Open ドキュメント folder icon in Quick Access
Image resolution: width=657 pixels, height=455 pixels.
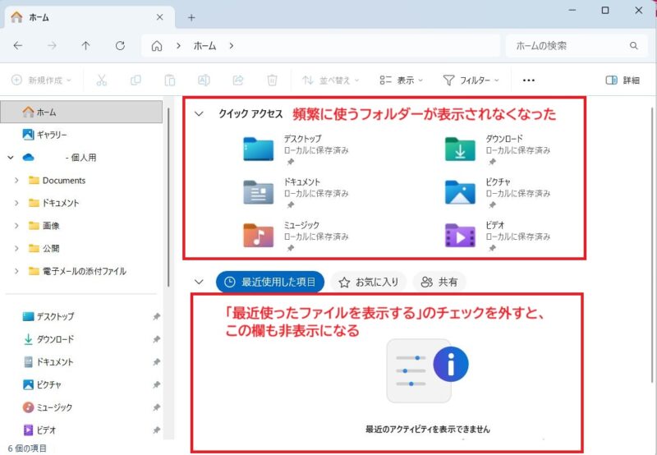258,192
